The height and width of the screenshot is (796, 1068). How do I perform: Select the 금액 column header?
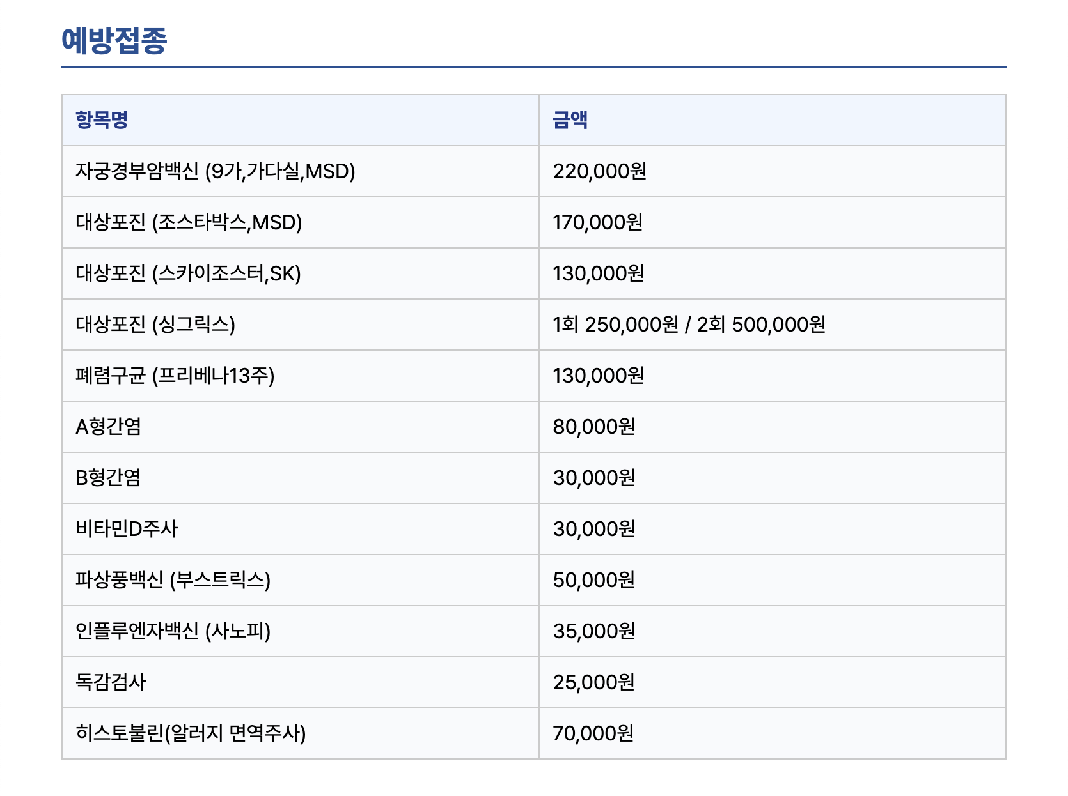coord(570,119)
